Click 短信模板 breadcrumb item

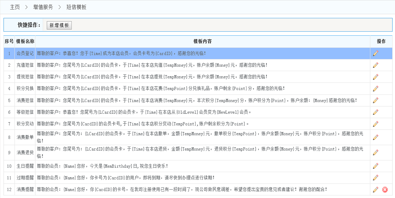(76, 7)
